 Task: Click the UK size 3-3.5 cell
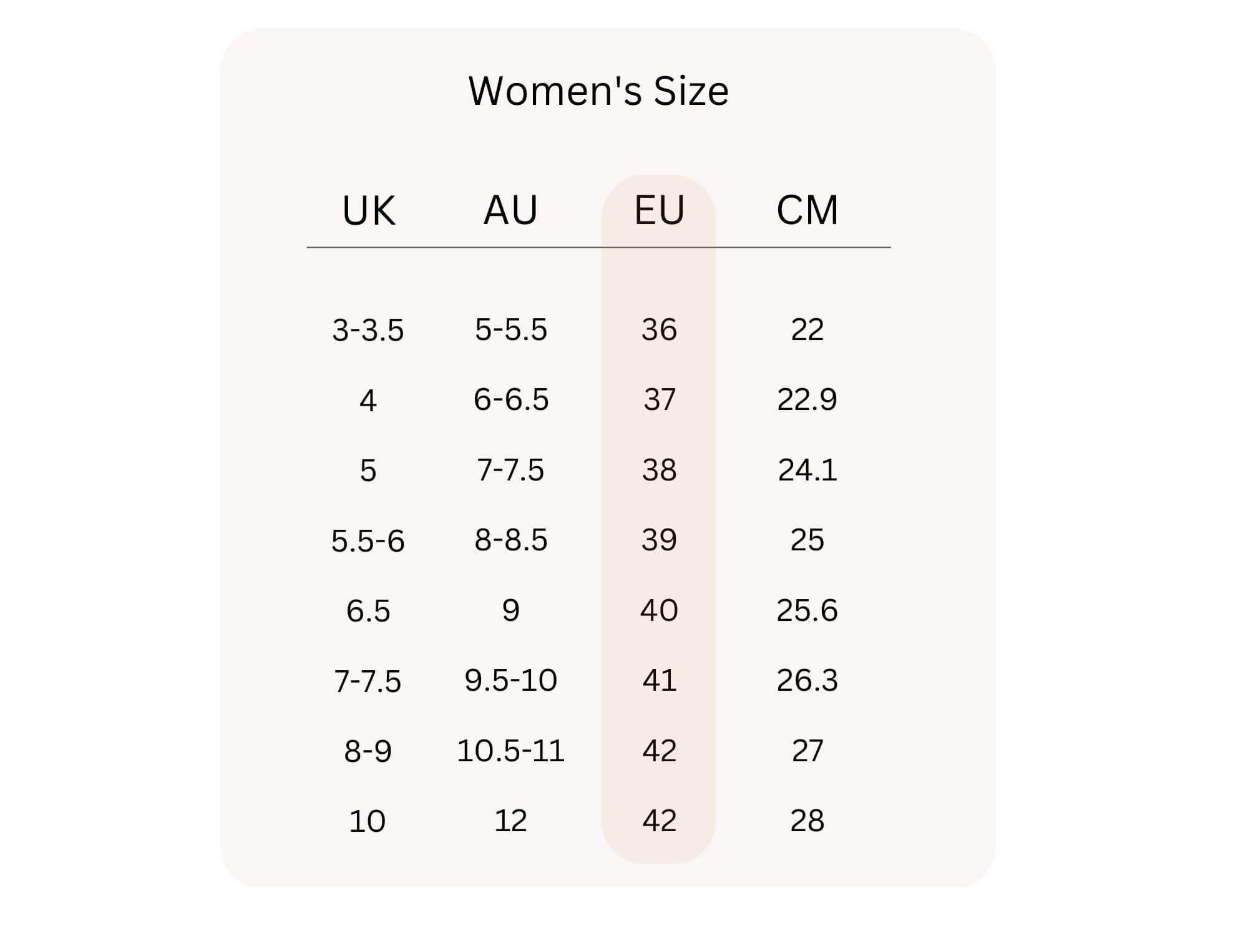(x=368, y=329)
